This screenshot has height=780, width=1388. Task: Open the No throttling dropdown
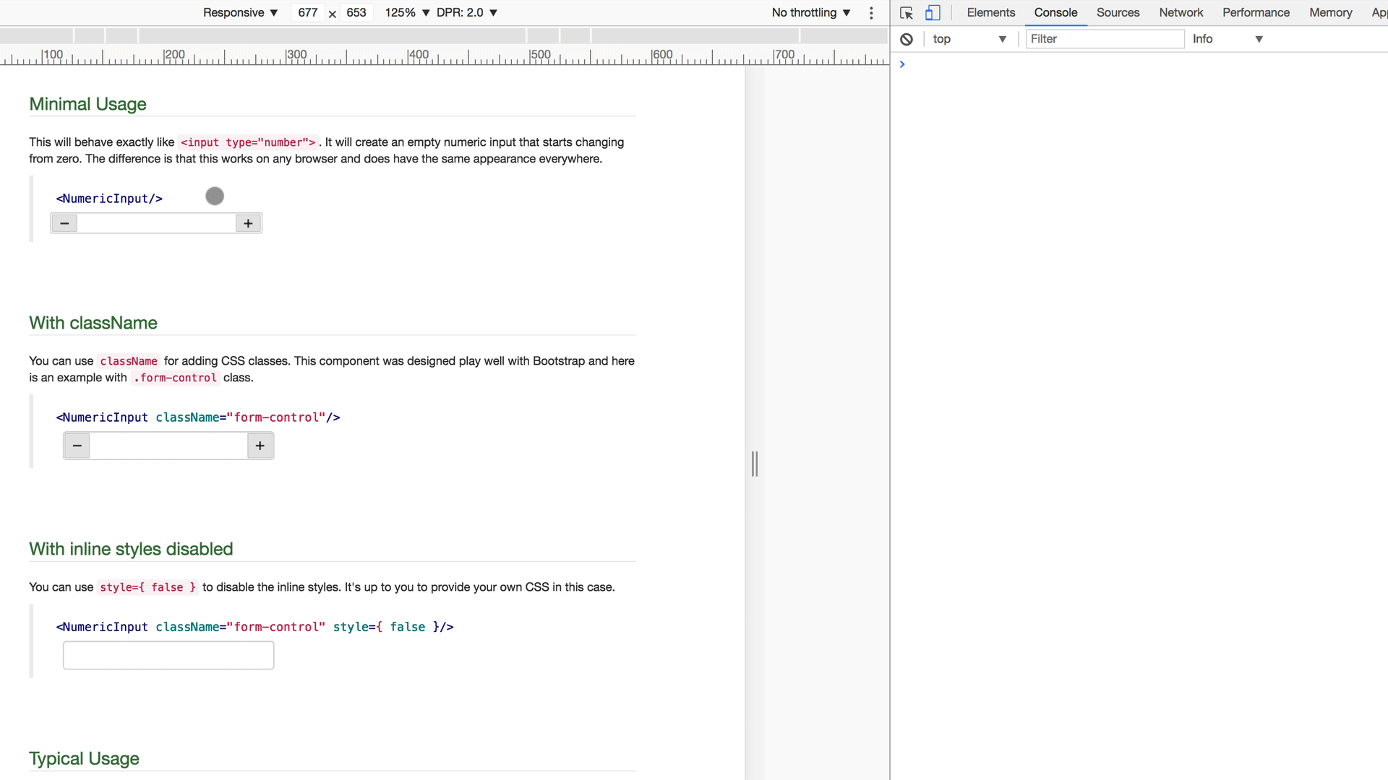(x=810, y=13)
